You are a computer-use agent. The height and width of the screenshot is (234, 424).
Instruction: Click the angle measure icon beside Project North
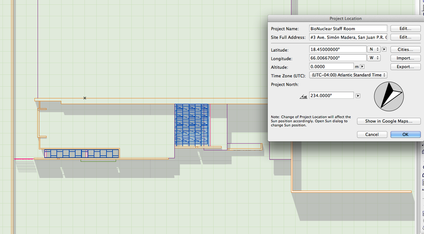click(x=303, y=97)
